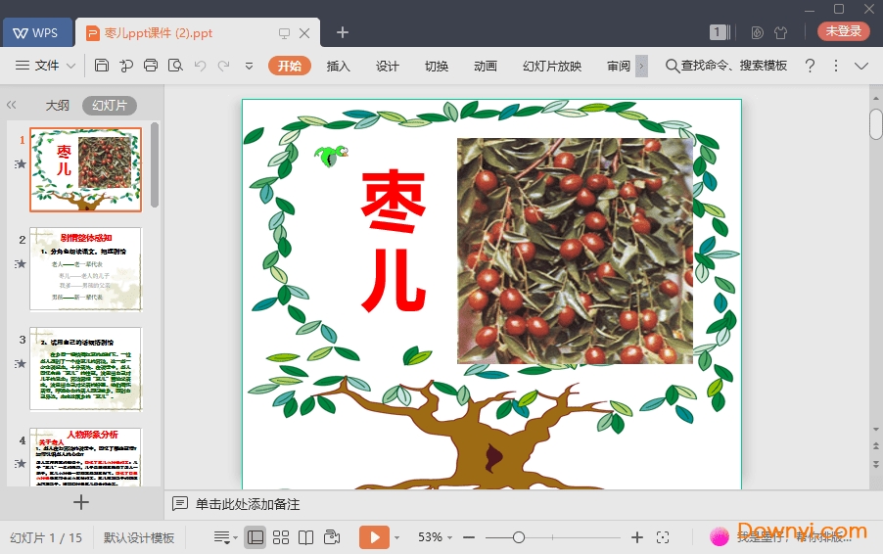Start slideshow with orange play button

pyautogui.click(x=374, y=537)
